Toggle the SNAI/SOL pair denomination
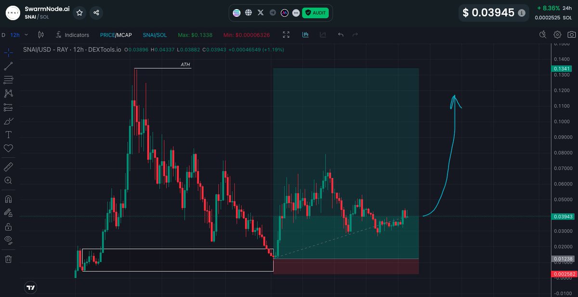The height and width of the screenshot is (297, 578). [155, 35]
